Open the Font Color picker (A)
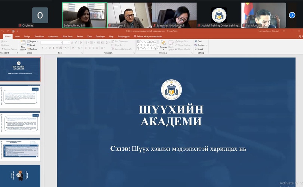 [x=79, y=48]
